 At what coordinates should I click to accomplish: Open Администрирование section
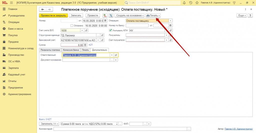point(19,94)
